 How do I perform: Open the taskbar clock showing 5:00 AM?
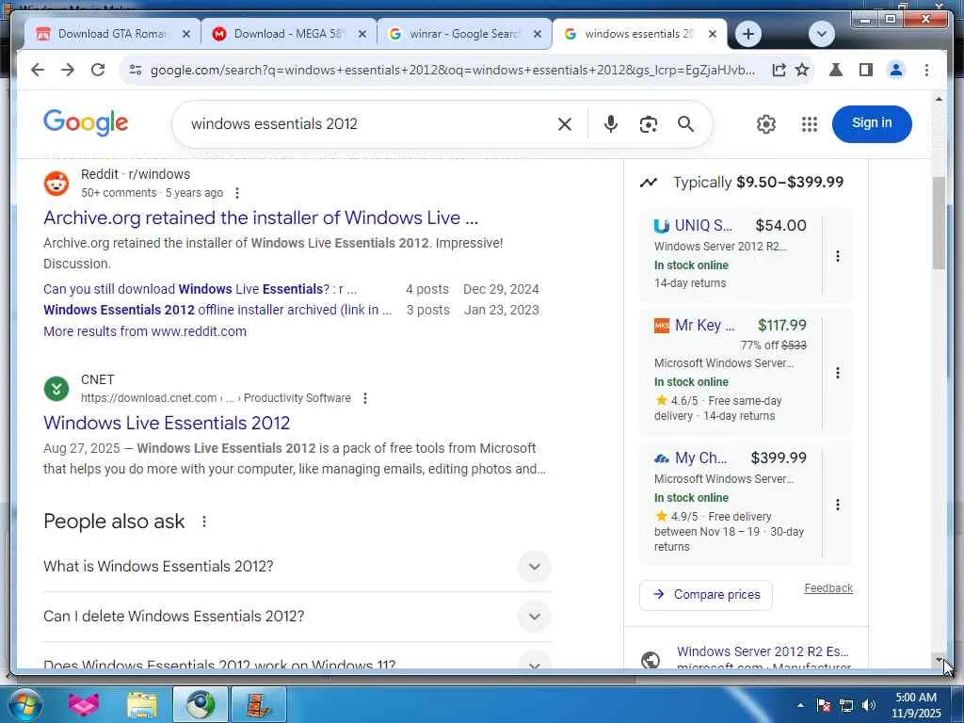point(916,705)
